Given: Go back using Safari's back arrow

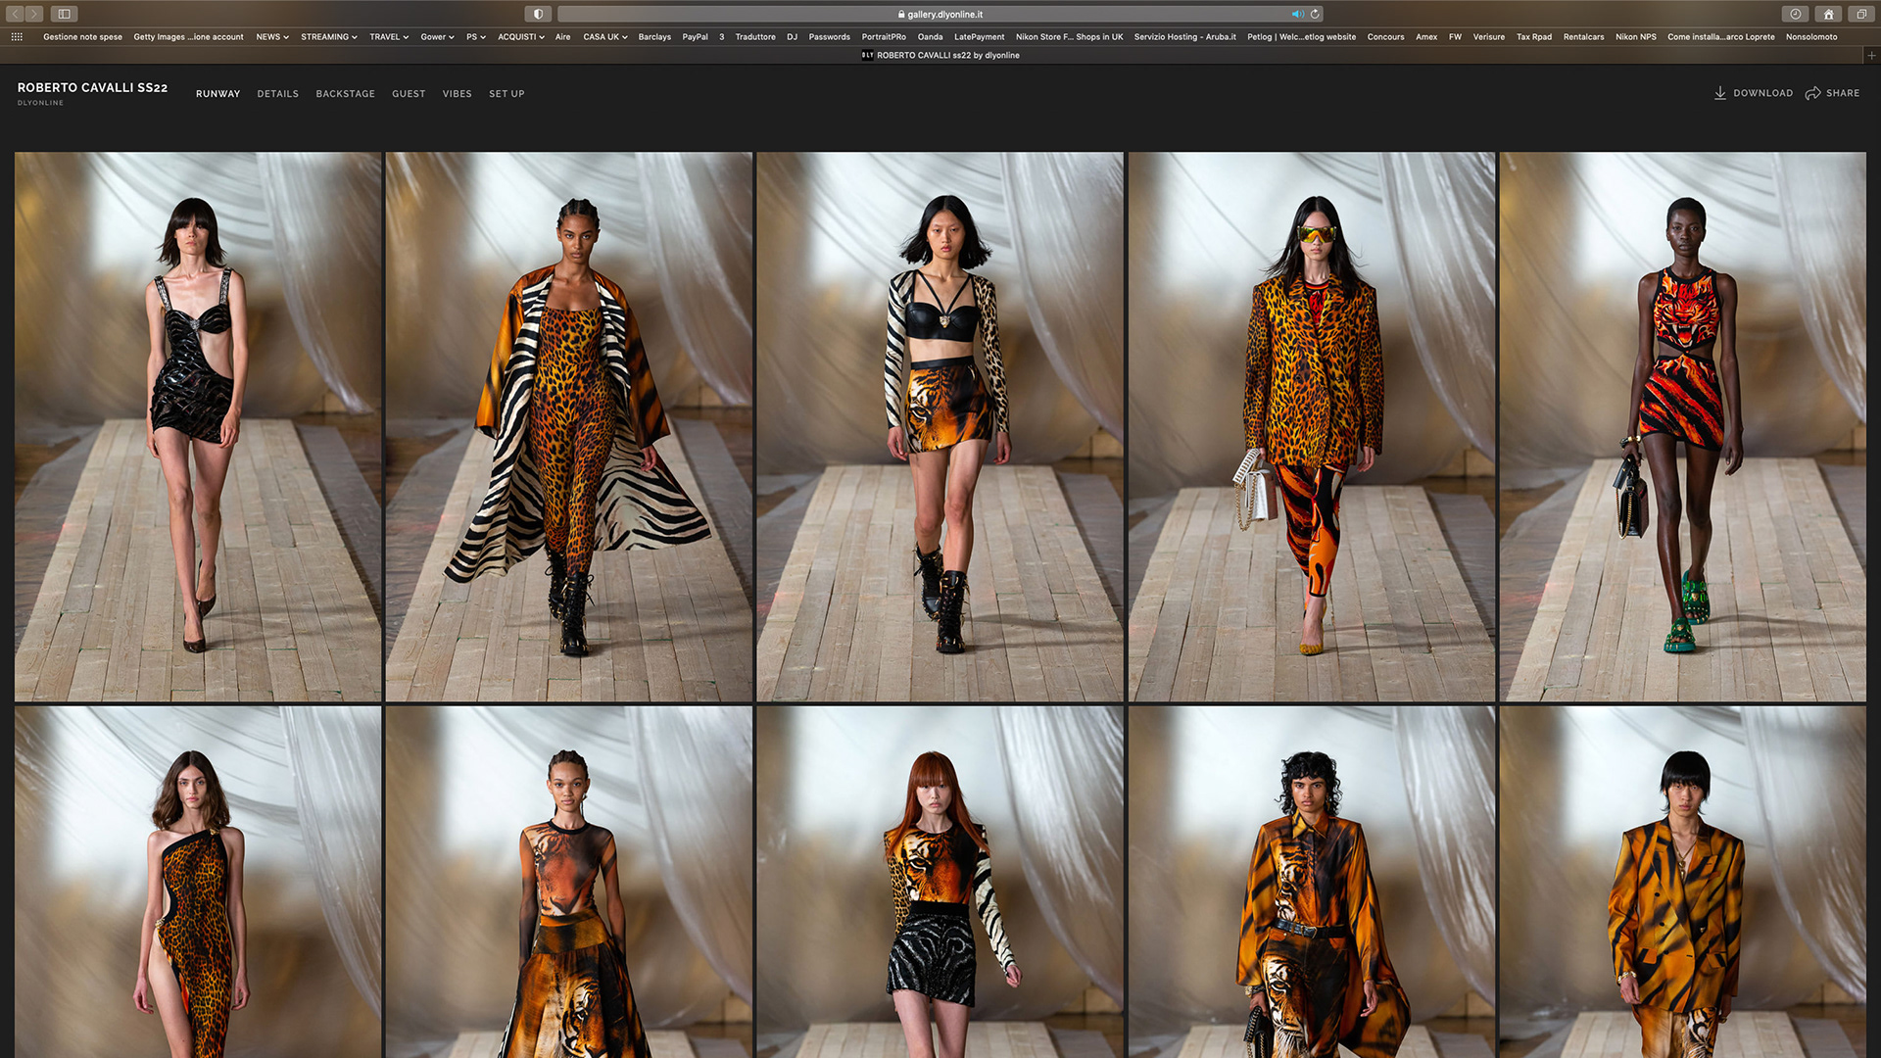Looking at the screenshot, I should tap(15, 14).
